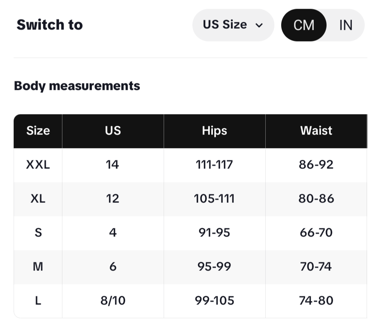Click the L size row label
Viewport: 381px width, 334px height.
(38, 301)
